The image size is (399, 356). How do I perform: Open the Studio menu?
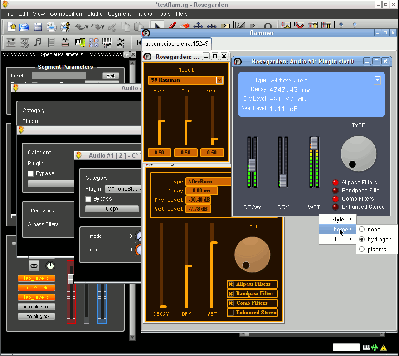pos(95,14)
